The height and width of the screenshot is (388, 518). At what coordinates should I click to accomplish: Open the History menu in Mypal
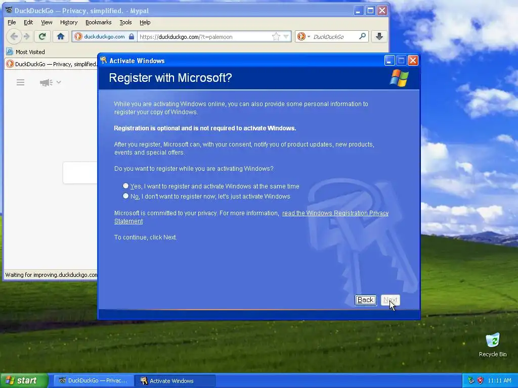(x=69, y=22)
